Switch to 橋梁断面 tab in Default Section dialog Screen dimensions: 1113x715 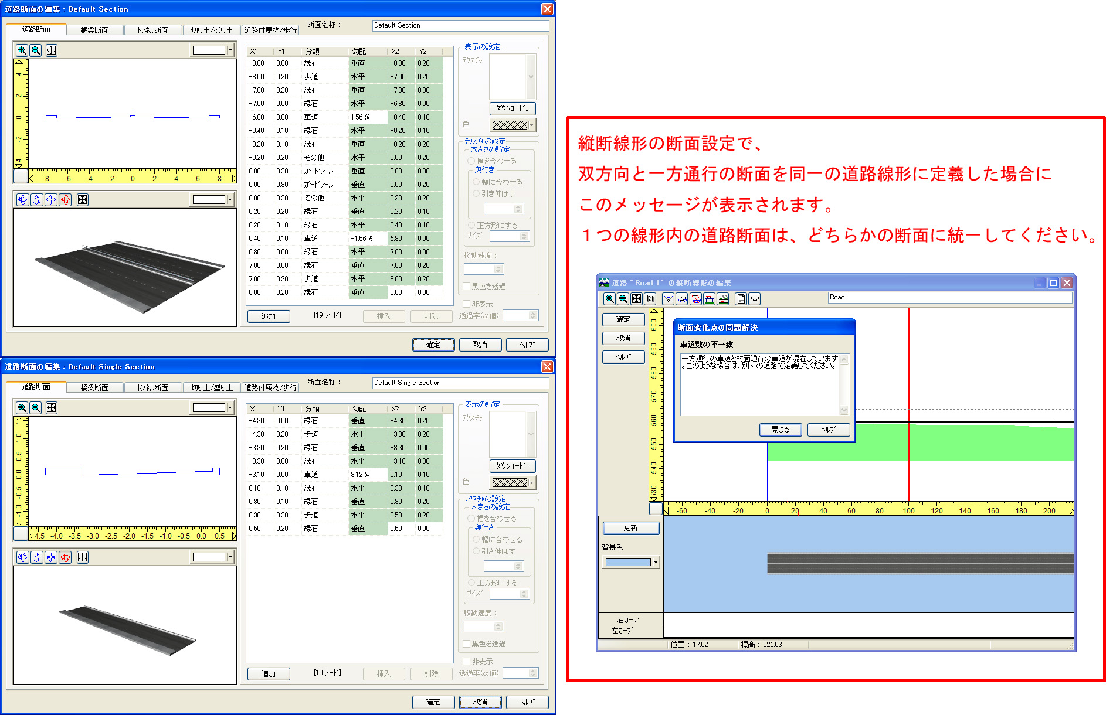coord(94,30)
